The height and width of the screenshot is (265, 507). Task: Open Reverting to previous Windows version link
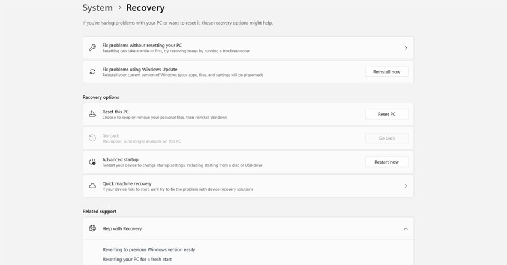(149, 249)
